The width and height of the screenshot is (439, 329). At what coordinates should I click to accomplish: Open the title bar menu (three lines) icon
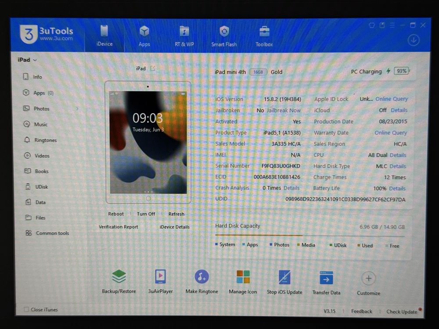pos(392,25)
